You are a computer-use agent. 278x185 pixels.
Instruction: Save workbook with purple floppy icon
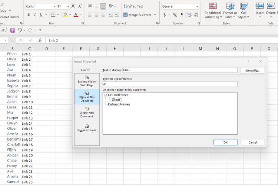(x=12, y=30)
